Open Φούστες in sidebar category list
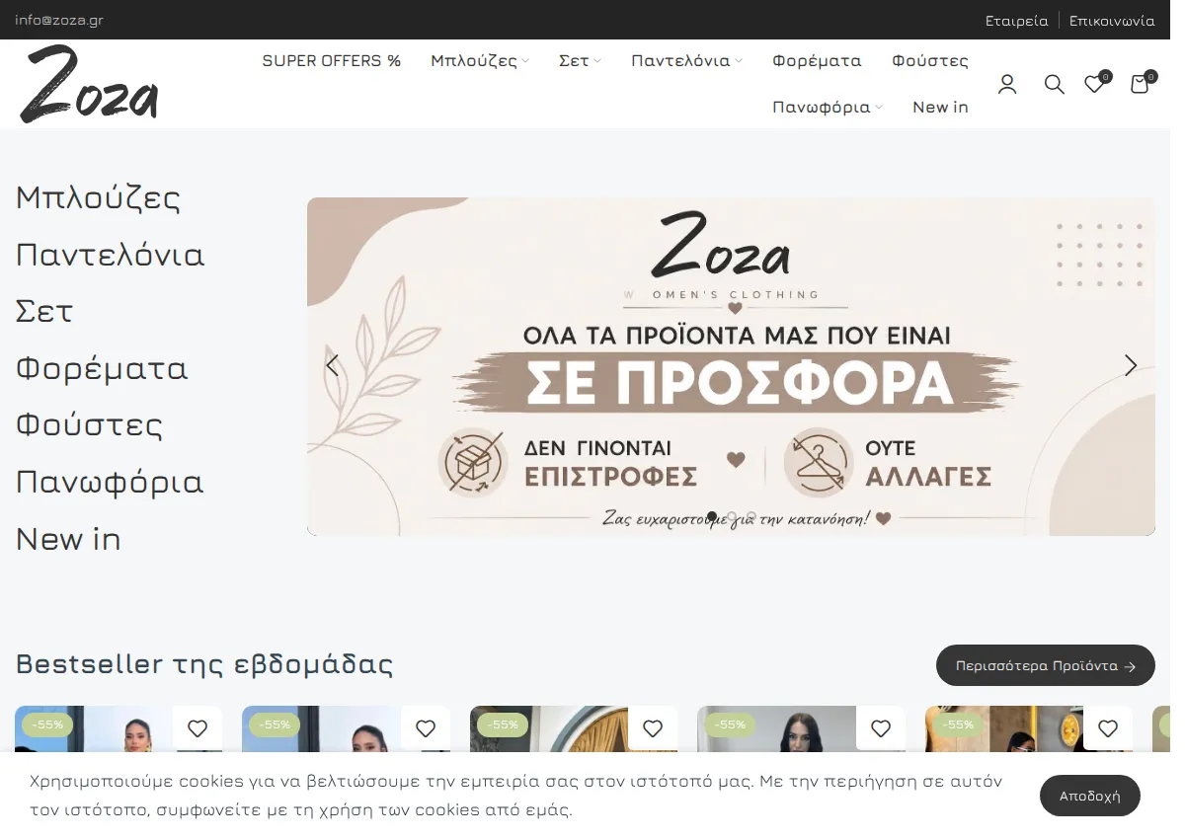This screenshot has width=1185, height=839. click(89, 425)
